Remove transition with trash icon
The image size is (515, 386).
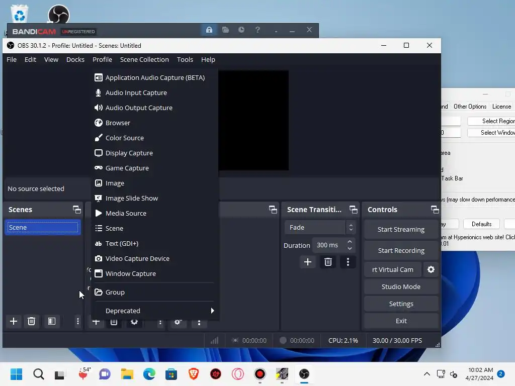328,262
